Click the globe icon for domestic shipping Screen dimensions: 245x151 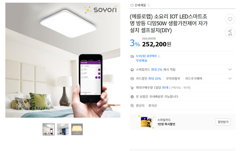tap(132, 97)
